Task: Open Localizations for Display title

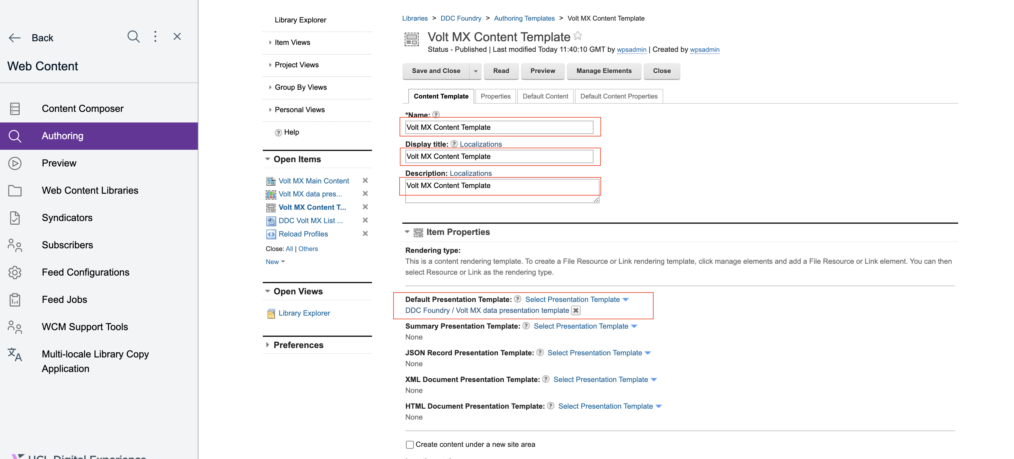Action: coord(480,144)
